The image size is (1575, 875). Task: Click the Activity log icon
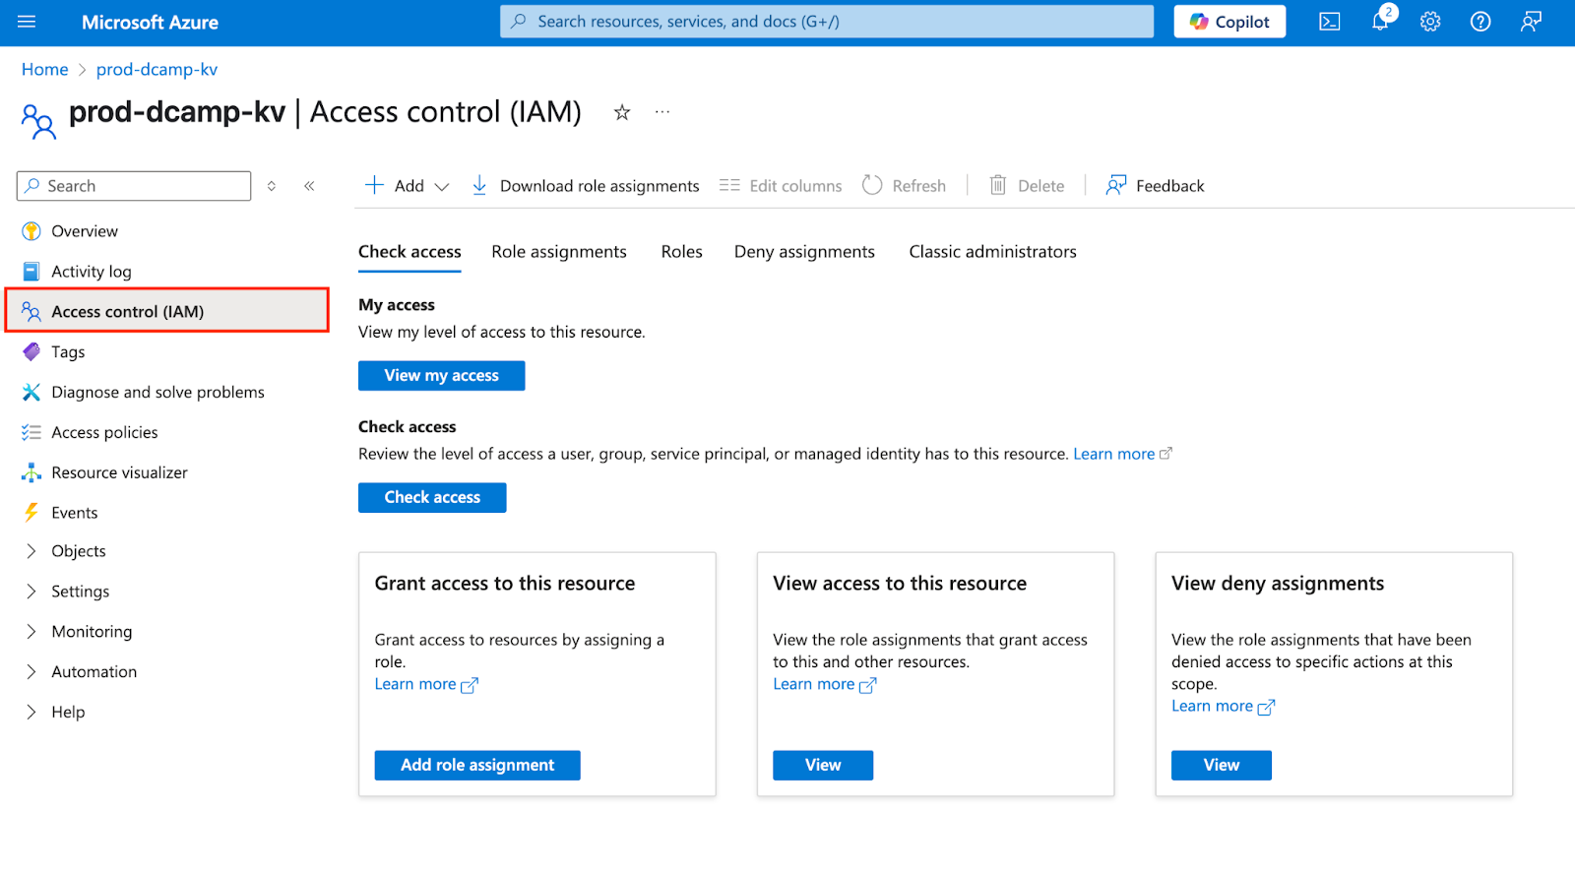pyautogui.click(x=31, y=272)
